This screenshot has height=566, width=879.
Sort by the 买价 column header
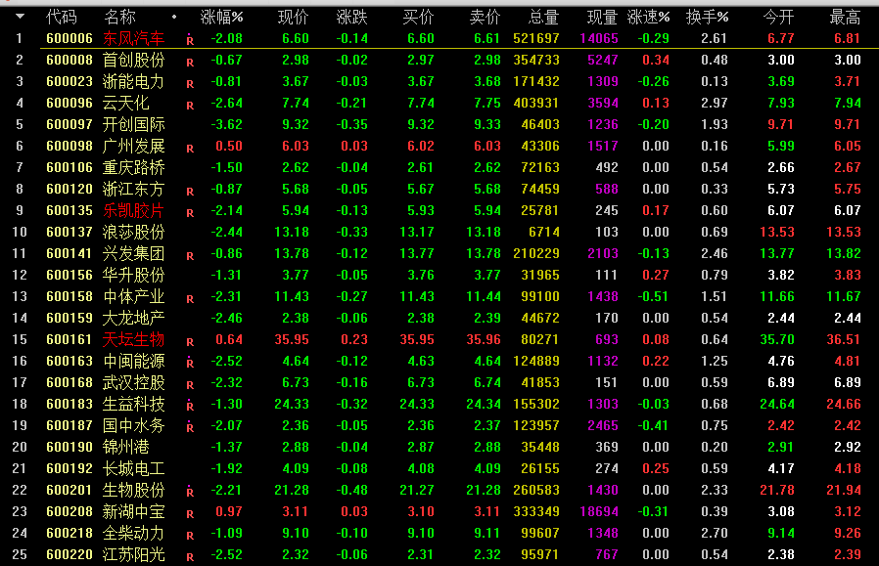click(x=418, y=18)
